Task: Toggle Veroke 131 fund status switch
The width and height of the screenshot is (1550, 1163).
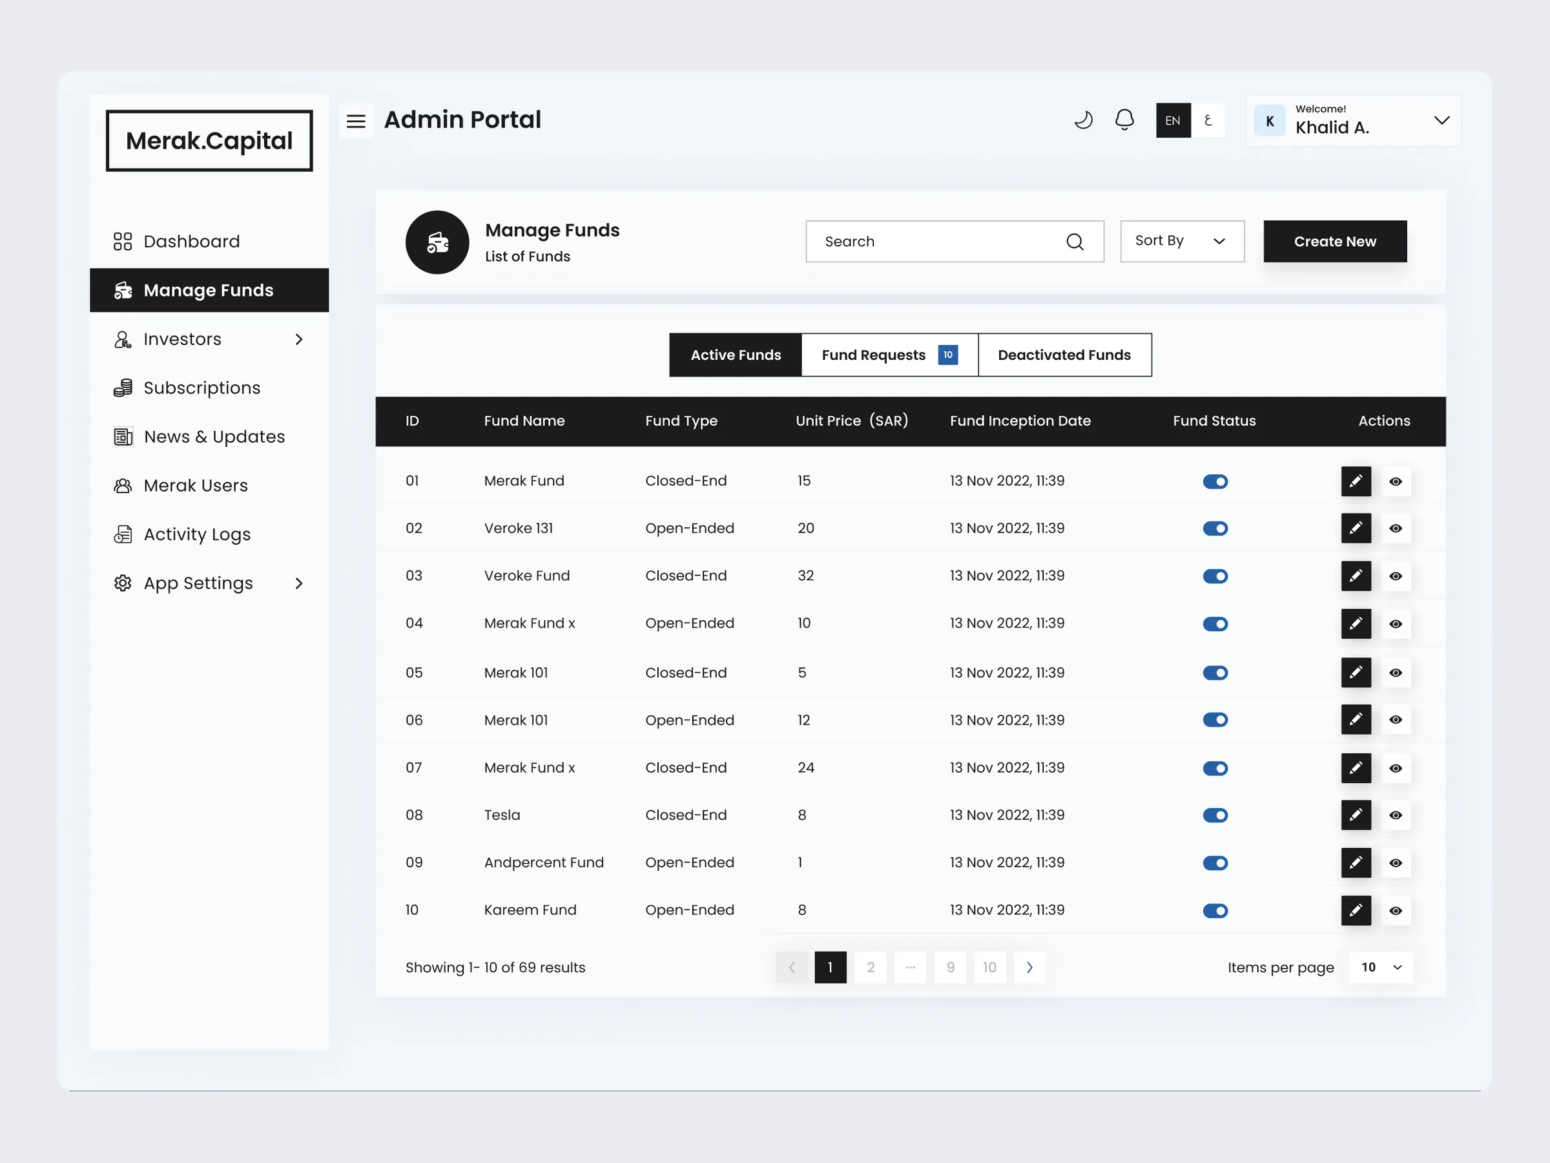Action: (x=1215, y=529)
